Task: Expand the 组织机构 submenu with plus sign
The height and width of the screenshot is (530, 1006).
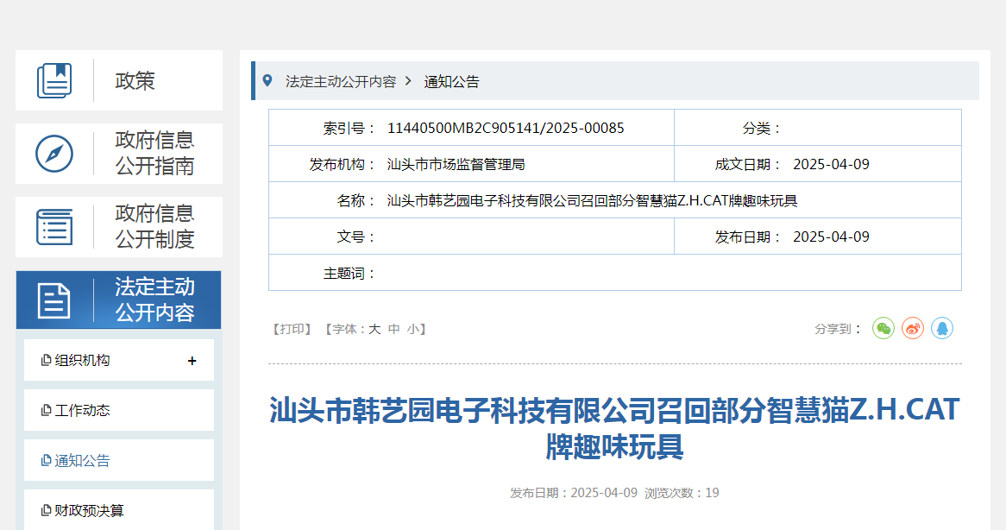Action: 192,361
